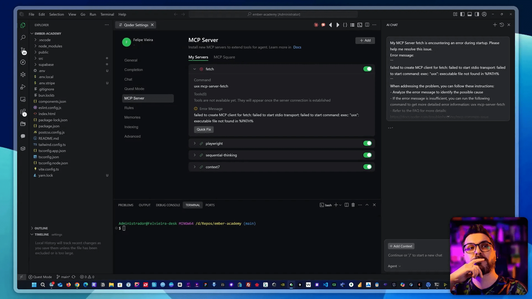This screenshot has width=532, height=299.
Task: Open package.json in the explorer
Action: tap(49, 126)
